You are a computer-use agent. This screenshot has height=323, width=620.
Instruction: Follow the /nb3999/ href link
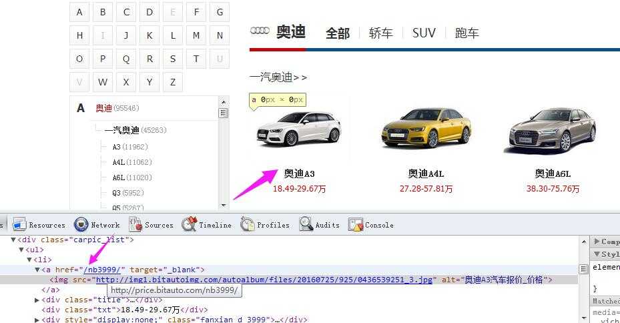102,270
